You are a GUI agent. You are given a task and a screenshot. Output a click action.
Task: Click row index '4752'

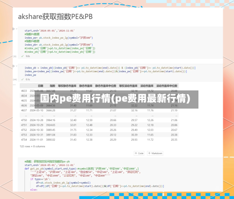[x=24, y=130]
